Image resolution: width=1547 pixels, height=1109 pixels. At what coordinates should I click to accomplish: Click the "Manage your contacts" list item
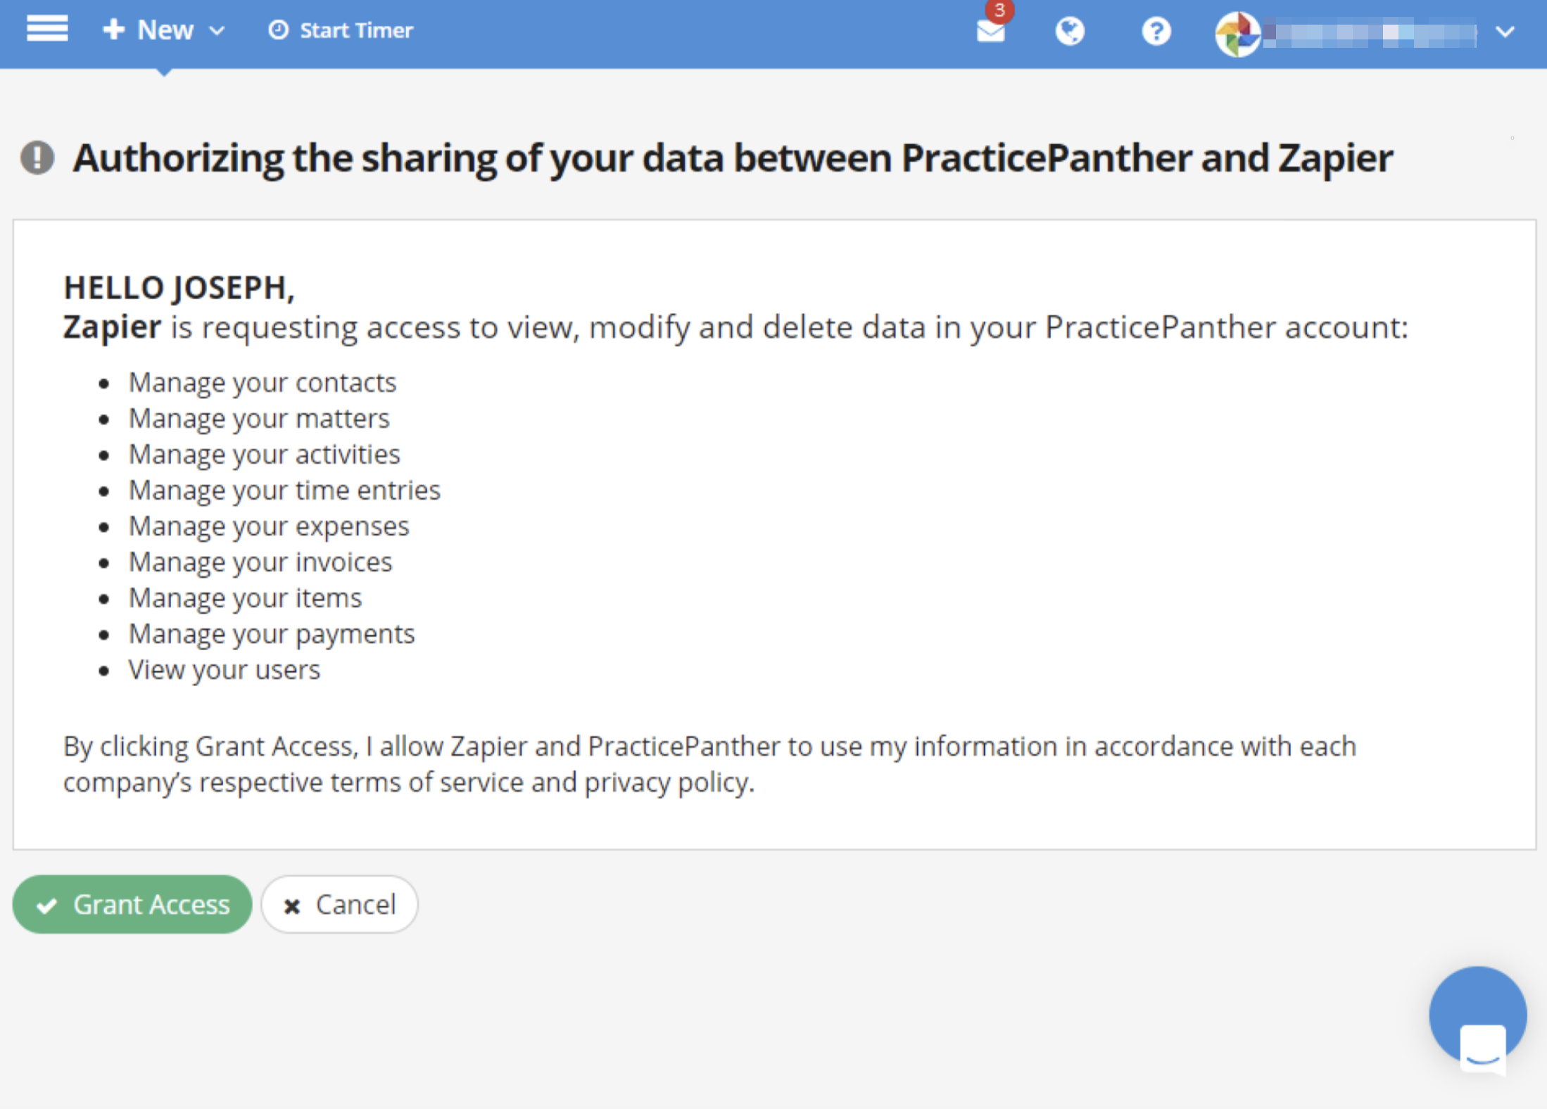point(263,382)
